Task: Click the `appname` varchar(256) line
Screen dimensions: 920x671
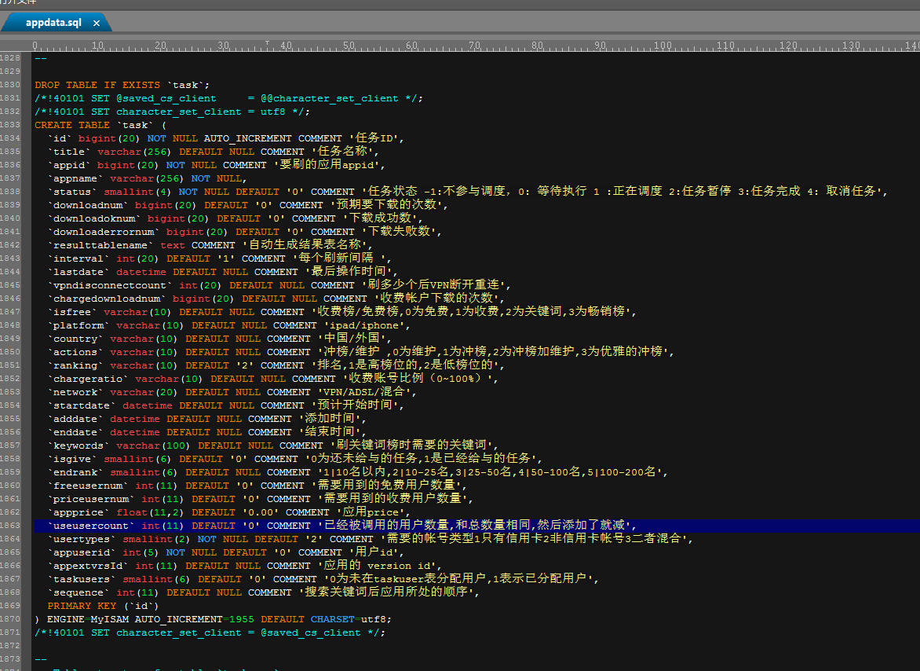Action: tap(148, 178)
